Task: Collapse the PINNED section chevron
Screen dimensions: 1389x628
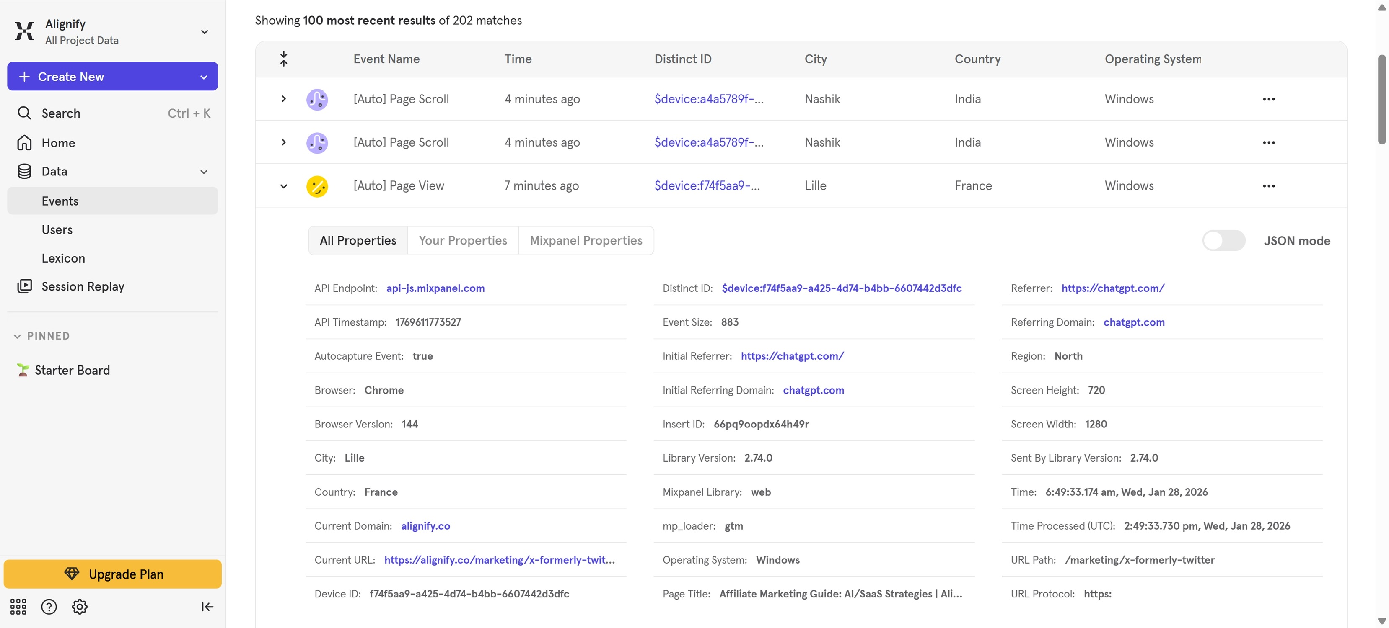Action: coord(17,336)
